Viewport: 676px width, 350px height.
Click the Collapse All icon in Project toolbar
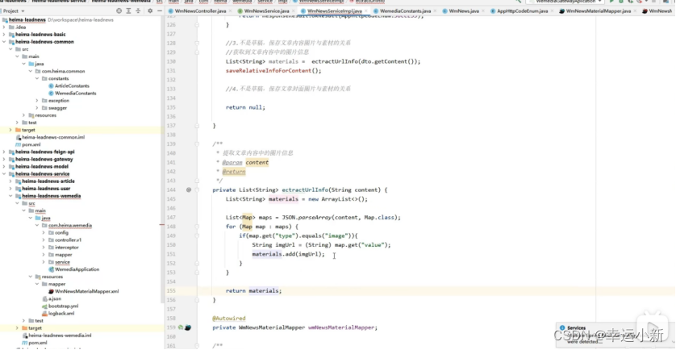tap(139, 10)
